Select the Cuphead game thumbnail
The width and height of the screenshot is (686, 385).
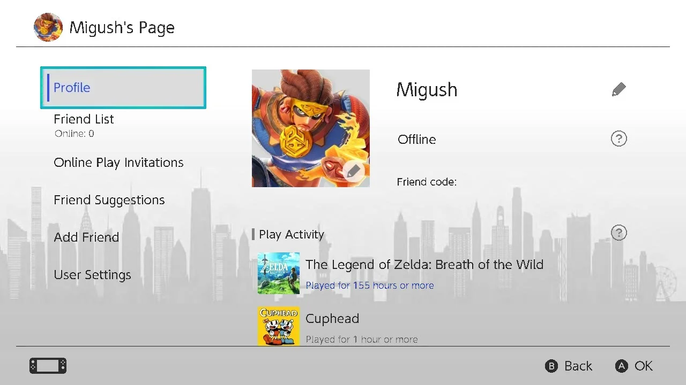click(279, 326)
